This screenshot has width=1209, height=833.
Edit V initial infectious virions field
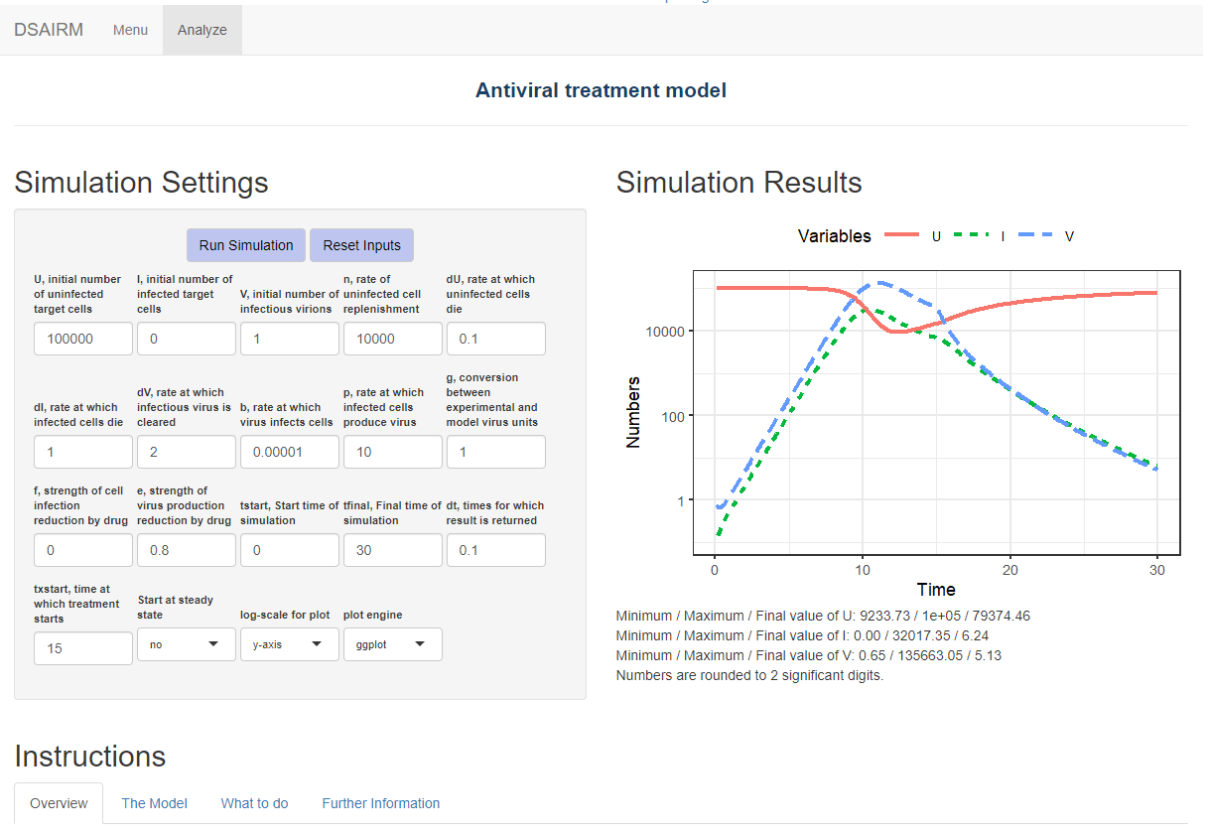click(x=290, y=339)
